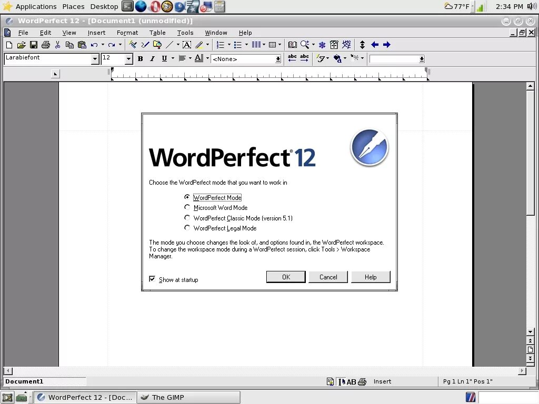Click the blue Forward arrow icon
This screenshot has height=404, width=539.
(x=387, y=45)
